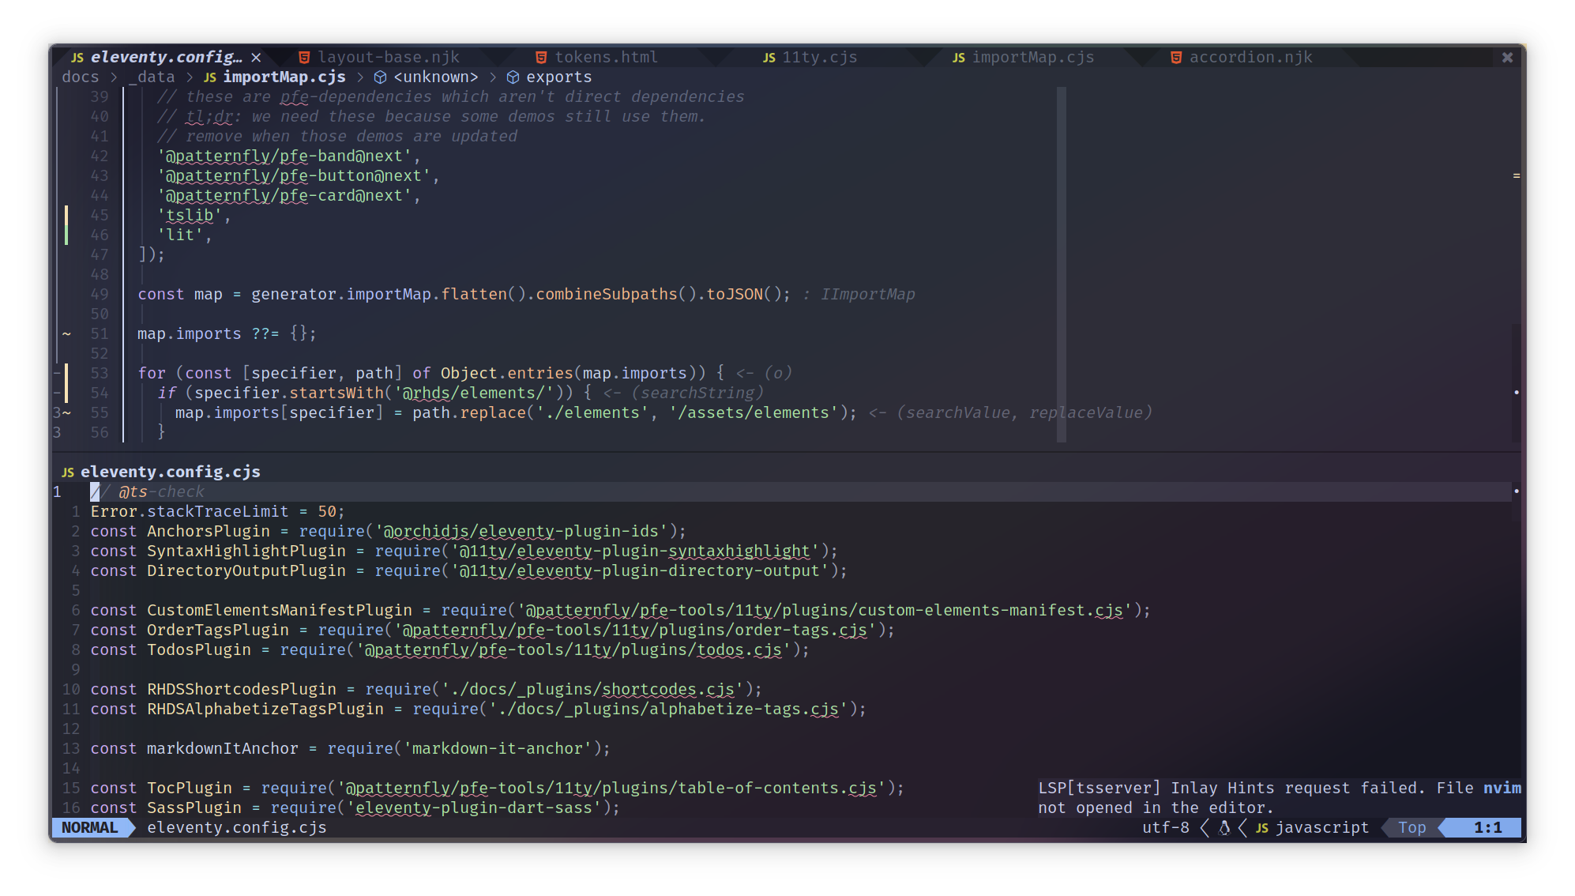Image resolution: width=1575 pixels, height=896 pixels.
Task: Close the eleventy.config.cjs buffer with its x
Action: pyautogui.click(x=256, y=57)
